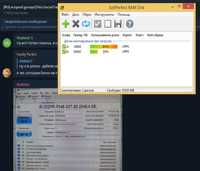Viewport: 200px width, 171px height.
Task: Open Vasily Terkin sender name
Action: tap(26, 54)
